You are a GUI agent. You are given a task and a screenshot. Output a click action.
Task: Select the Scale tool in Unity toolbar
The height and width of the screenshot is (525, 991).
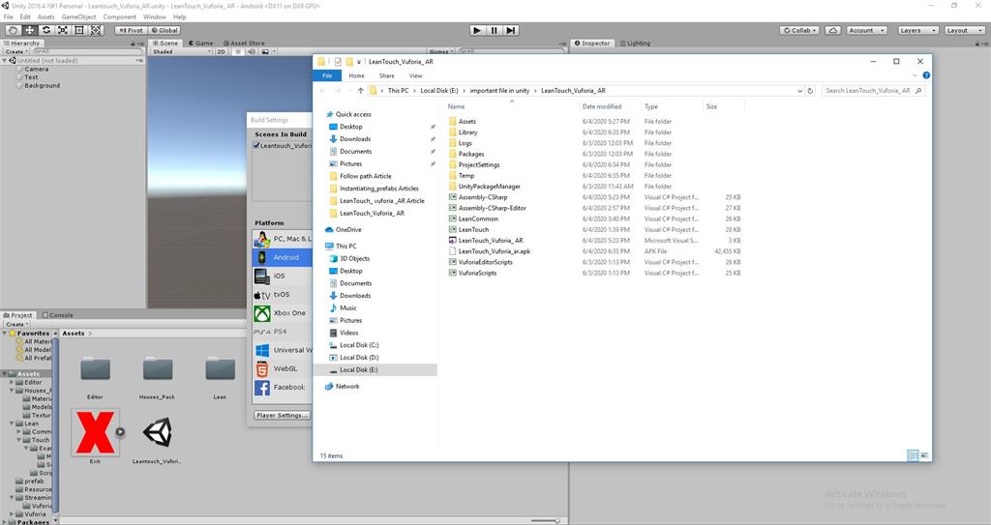tap(63, 30)
